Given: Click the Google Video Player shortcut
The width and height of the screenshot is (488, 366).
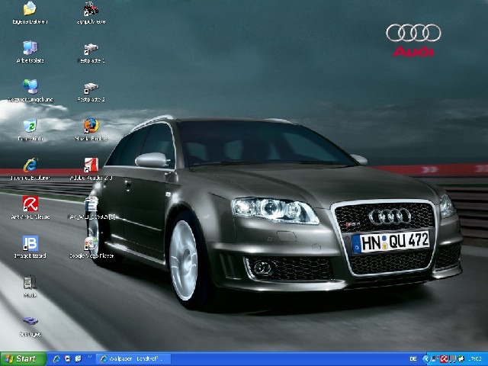Looking at the screenshot, I should point(91,244).
